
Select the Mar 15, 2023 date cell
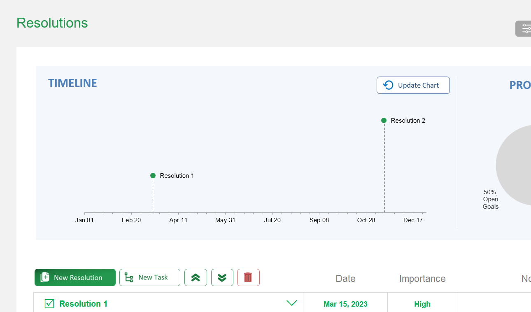pos(345,304)
